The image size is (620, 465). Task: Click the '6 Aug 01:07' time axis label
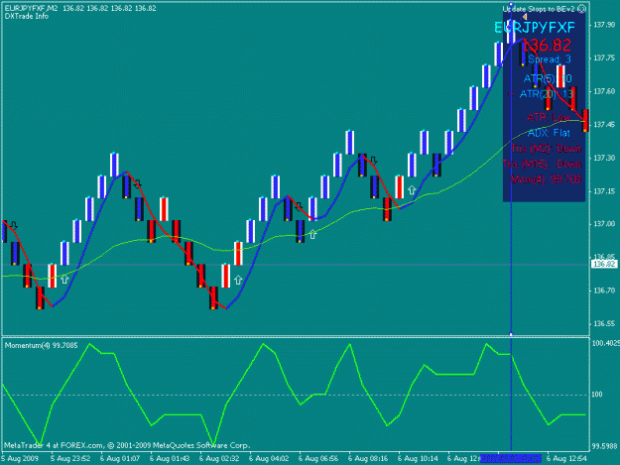(x=120, y=459)
